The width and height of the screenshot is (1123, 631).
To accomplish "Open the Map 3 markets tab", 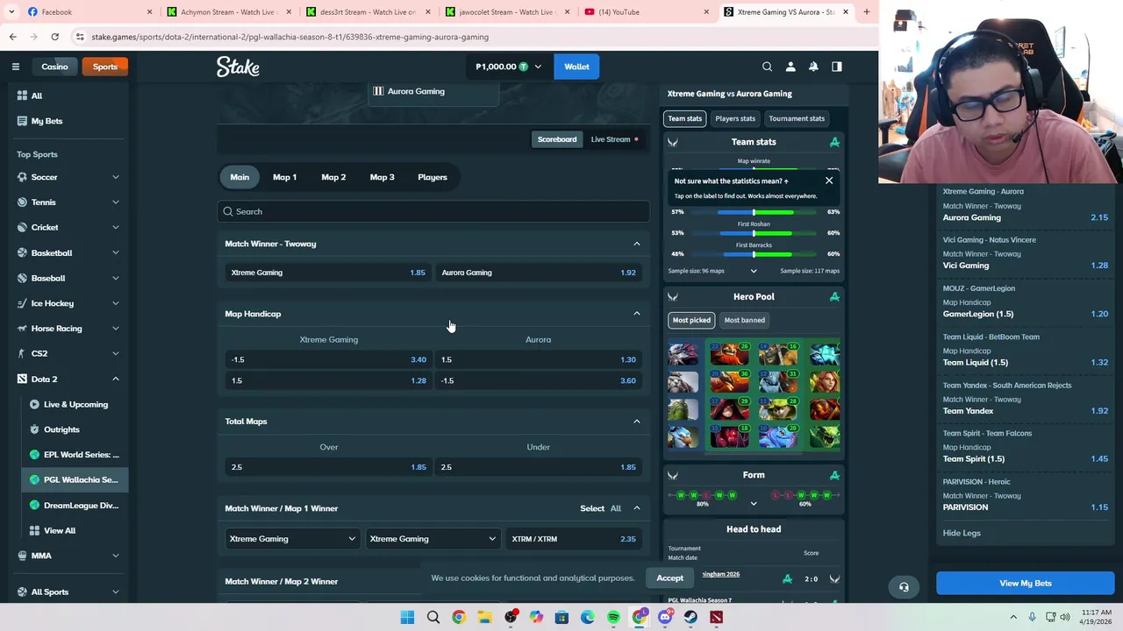I will pos(382,177).
